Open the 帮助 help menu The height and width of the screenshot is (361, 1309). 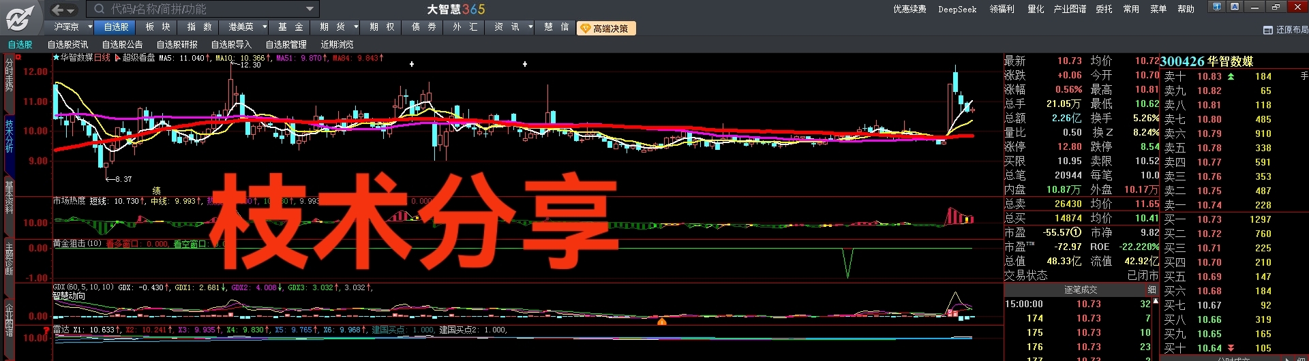1186,9
